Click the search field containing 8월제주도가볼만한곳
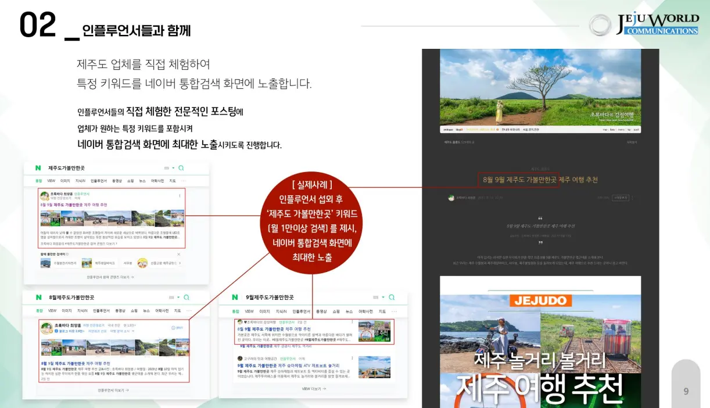This screenshot has width=710, height=408. [x=116, y=297]
